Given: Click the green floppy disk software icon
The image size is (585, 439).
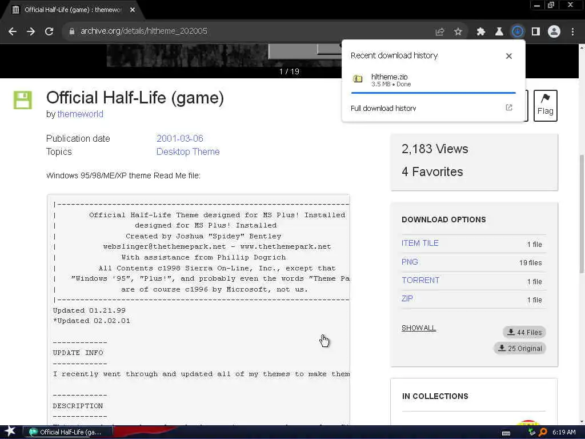Looking at the screenshot, I should pyautogui.click(x=23, y=100).
